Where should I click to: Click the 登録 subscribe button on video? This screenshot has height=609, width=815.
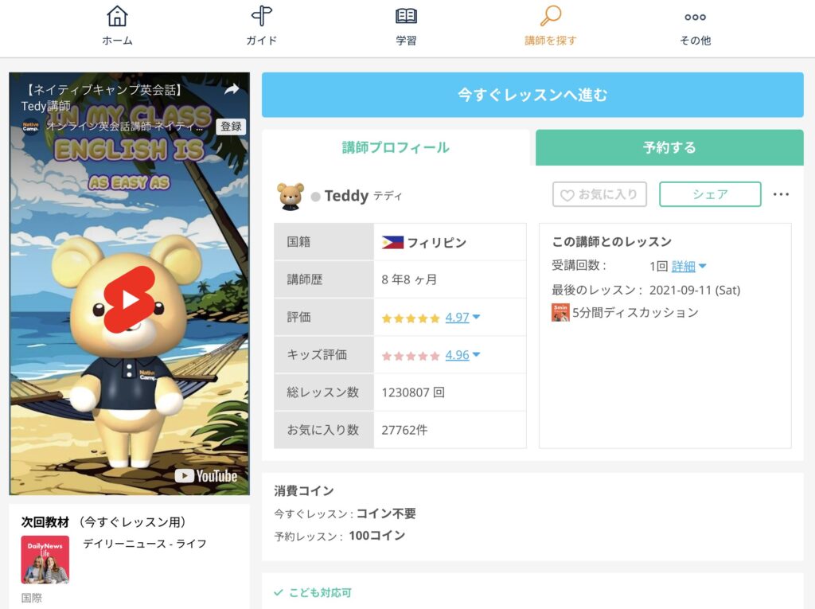(231, 127)
